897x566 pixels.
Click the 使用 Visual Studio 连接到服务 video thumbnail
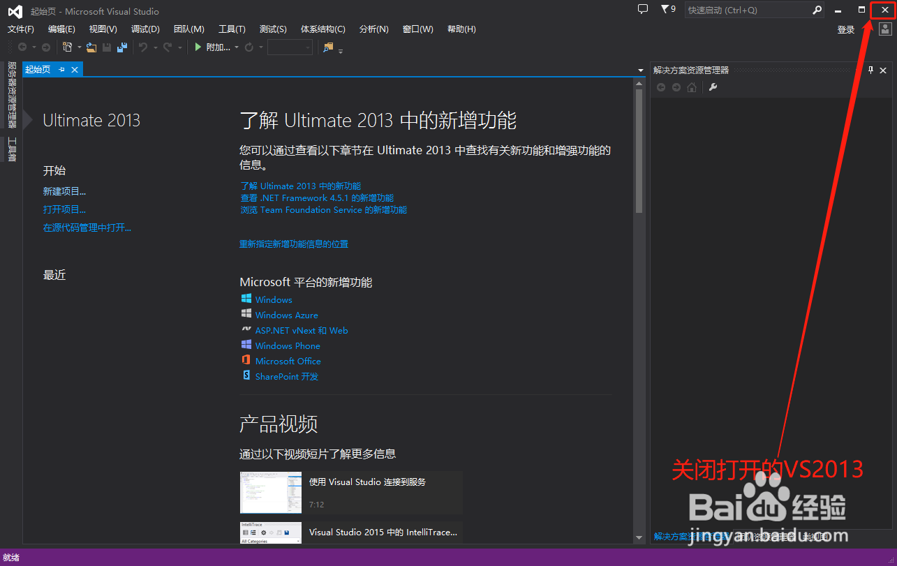point(271,492)
